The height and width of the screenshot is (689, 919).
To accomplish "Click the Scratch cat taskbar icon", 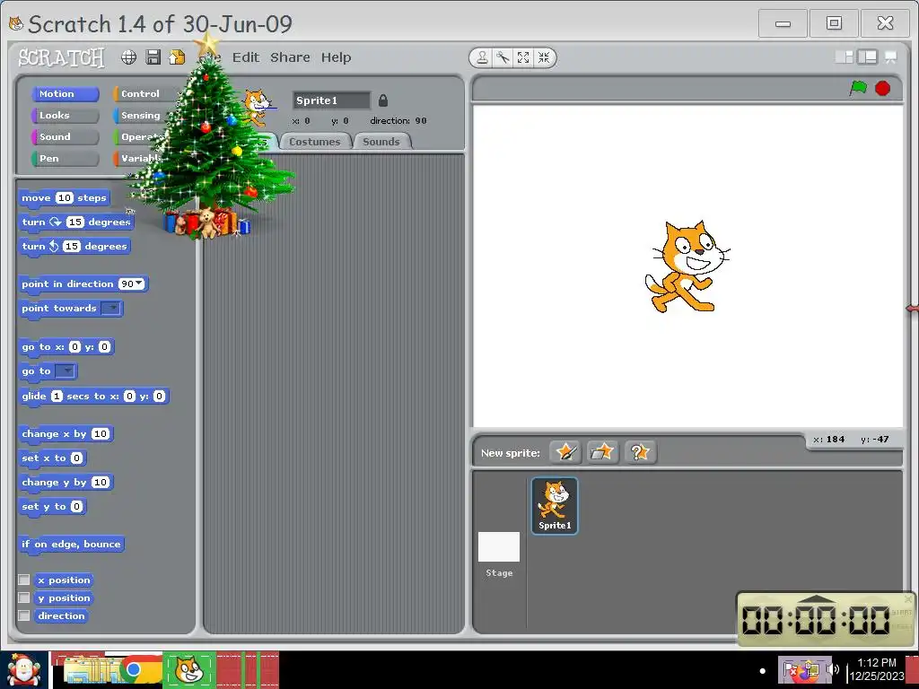I will [188, 669].
